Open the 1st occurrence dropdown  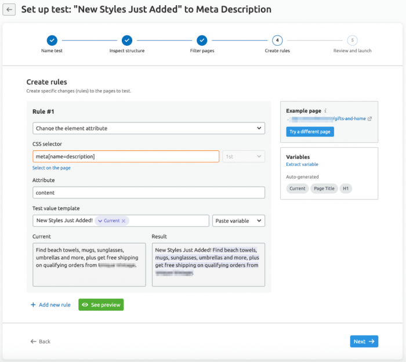pos(244,157)
